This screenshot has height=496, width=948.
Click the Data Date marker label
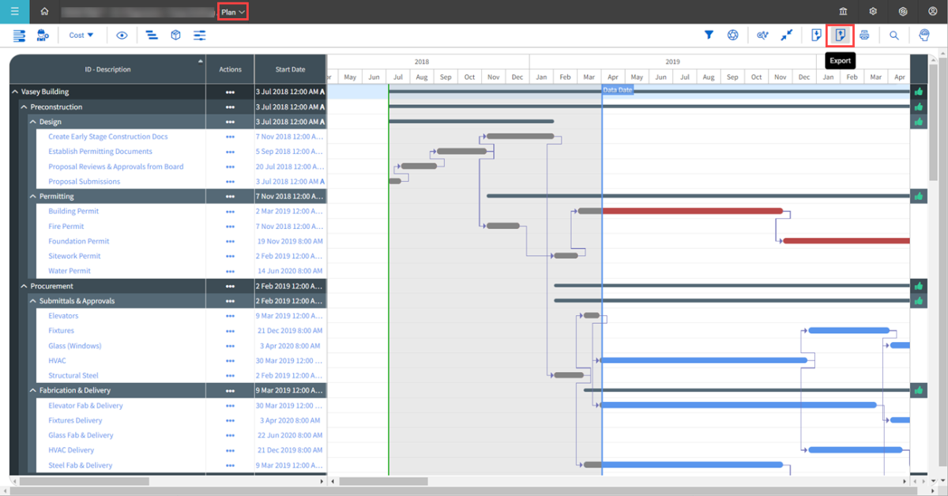tap(617, 90)
